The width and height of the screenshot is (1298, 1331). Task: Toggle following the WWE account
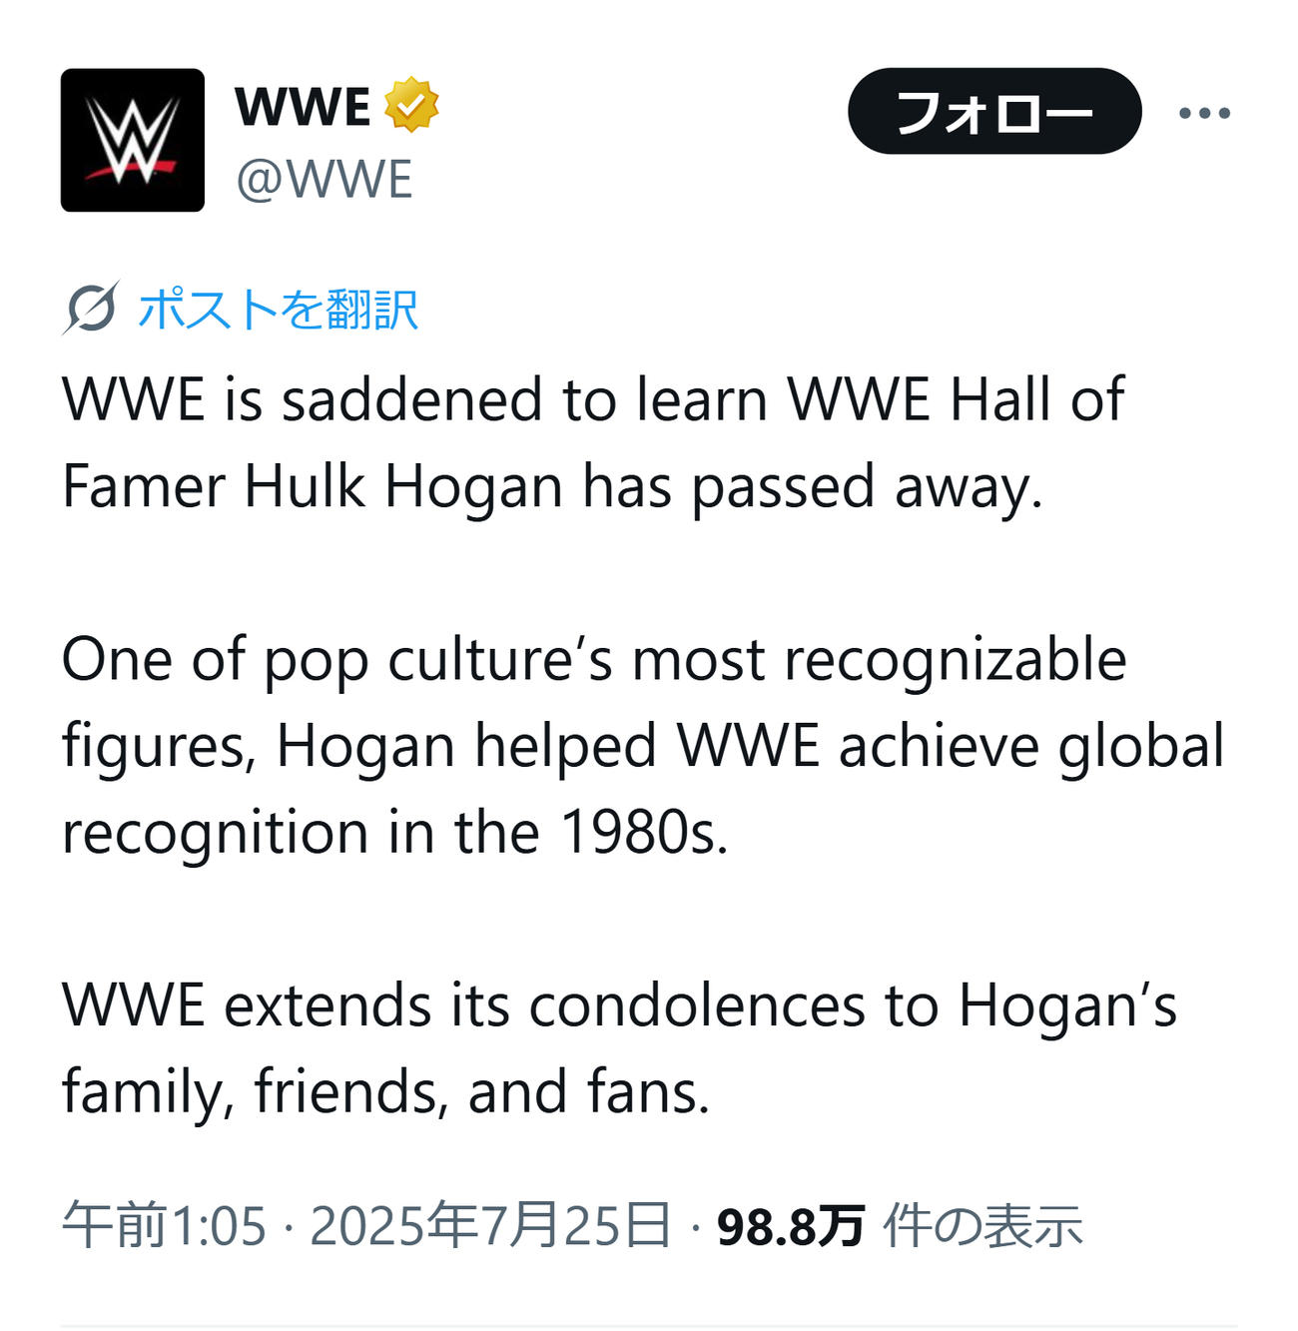click(995, 113)
